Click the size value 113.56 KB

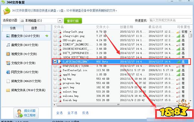[x=103, y=70]
